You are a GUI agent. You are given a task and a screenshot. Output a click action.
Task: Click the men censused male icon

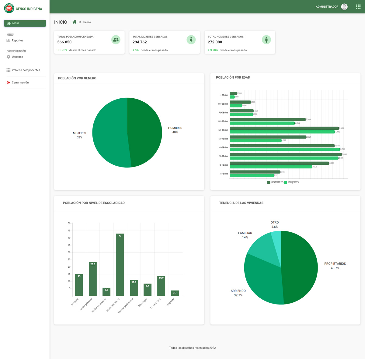(x=266, y=40)
